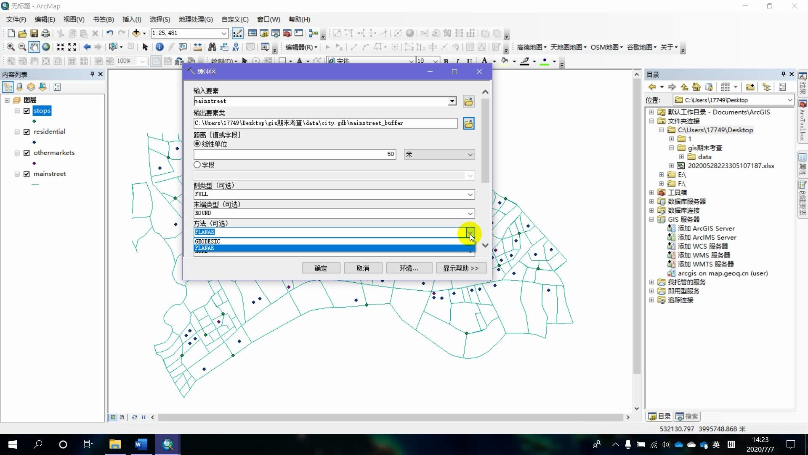This screenshot has width=808, height=455.
Task: Select the Select Elements arrow tool
Action: click(x=145, y=47)
